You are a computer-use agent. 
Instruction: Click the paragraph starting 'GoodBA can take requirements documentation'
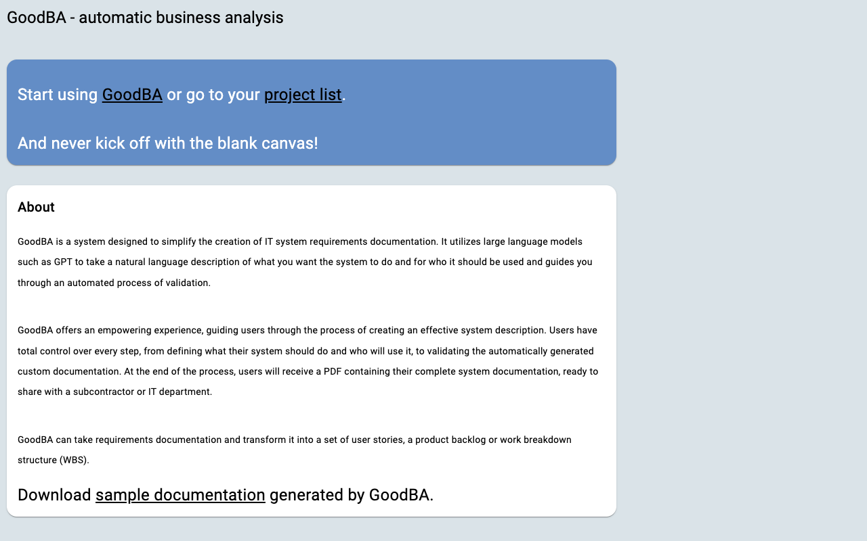click(295, 450)
